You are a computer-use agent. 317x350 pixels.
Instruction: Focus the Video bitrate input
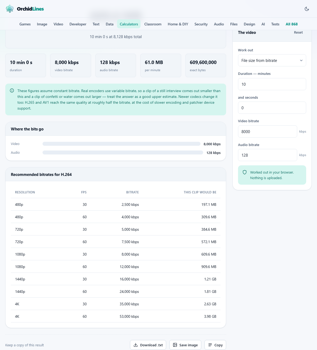tap(267, 131)
